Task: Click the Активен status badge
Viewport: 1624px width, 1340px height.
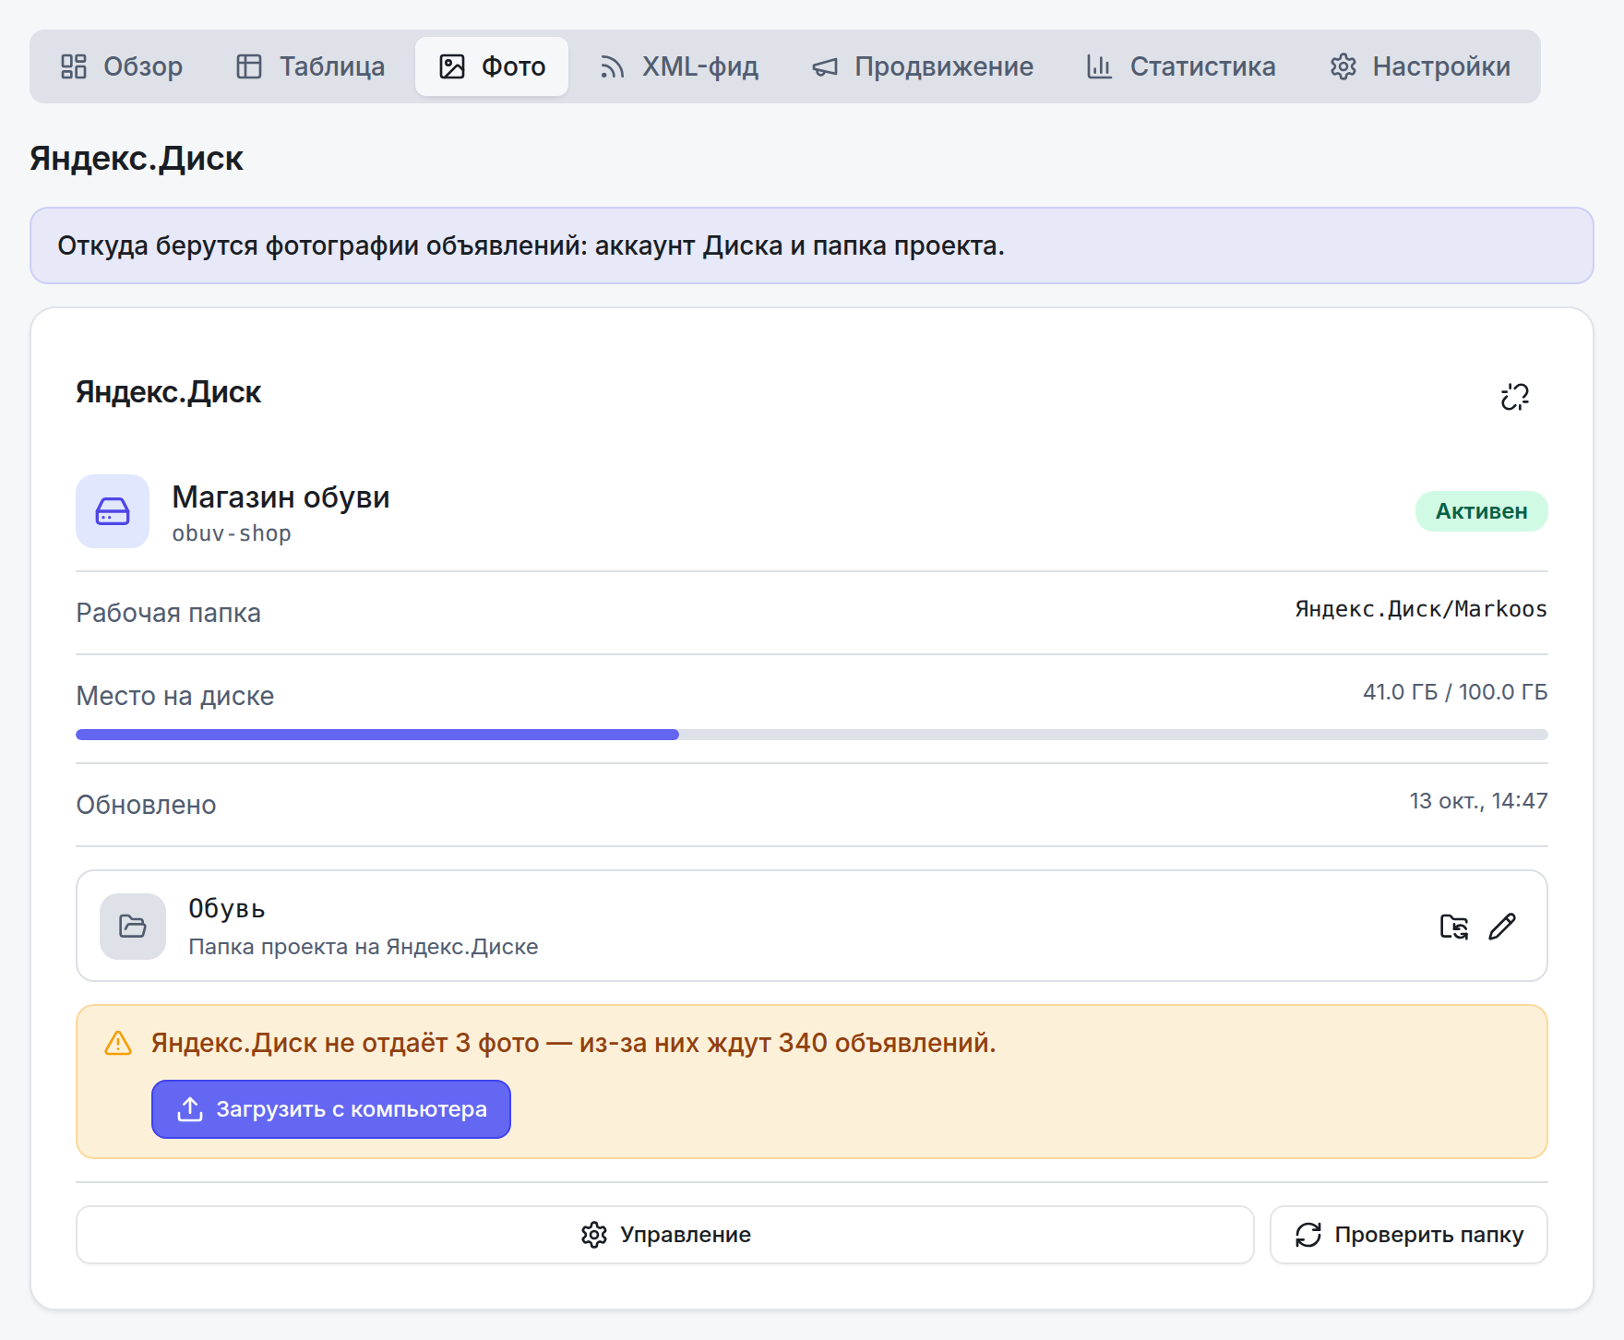Action: pos(1482,511)
